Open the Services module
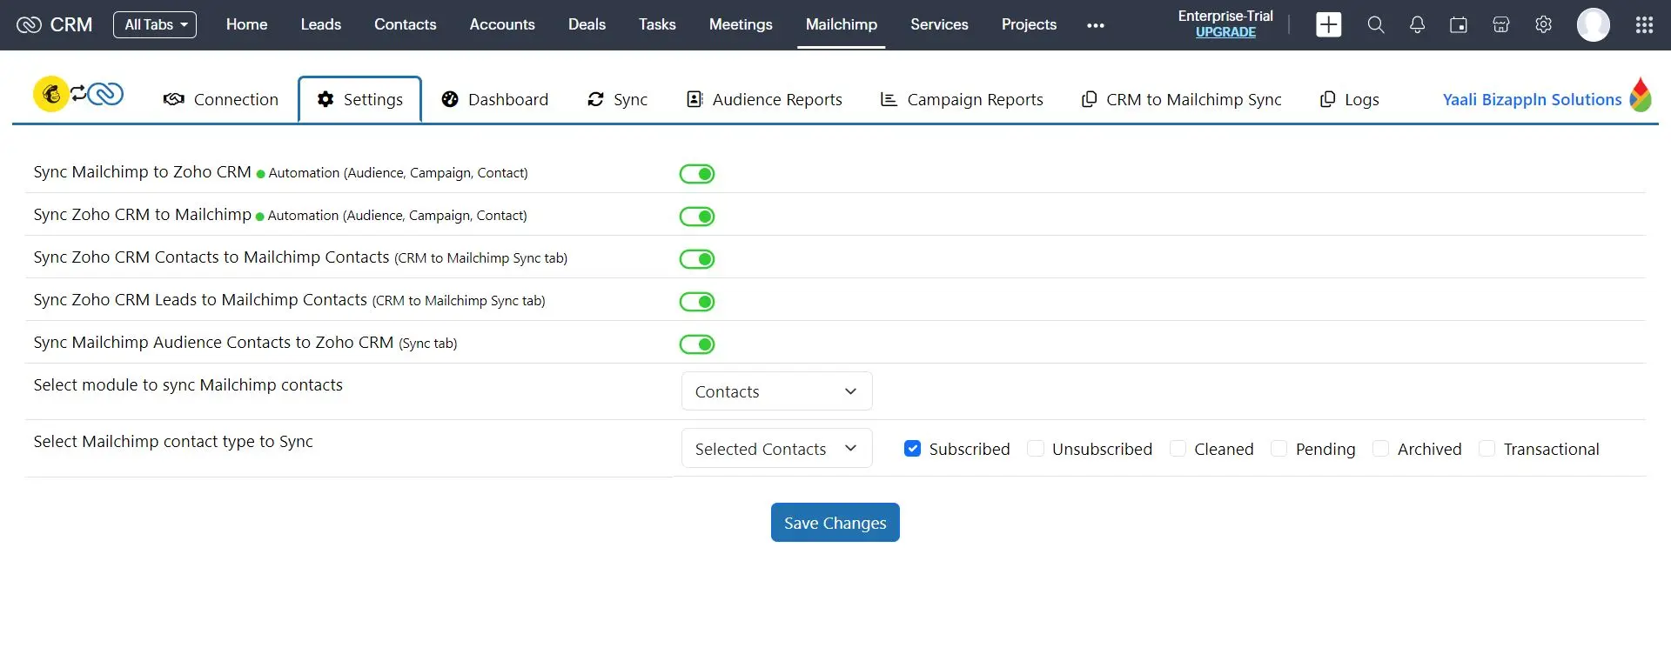The height and width of the screenshot is (661, 1671). tap(939, 24)
